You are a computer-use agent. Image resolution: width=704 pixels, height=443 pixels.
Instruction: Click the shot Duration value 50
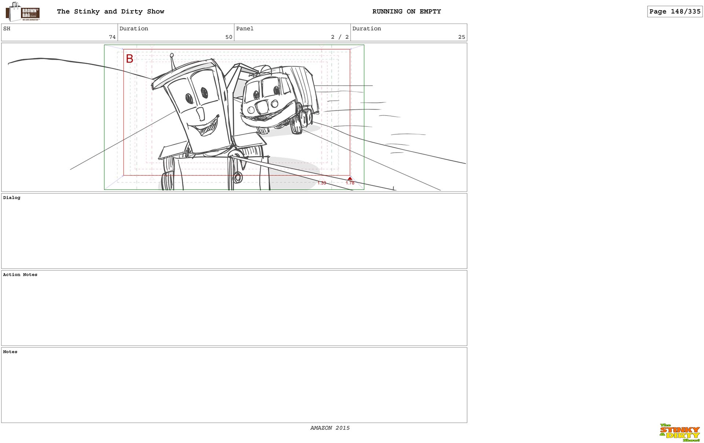coord(229,37)
